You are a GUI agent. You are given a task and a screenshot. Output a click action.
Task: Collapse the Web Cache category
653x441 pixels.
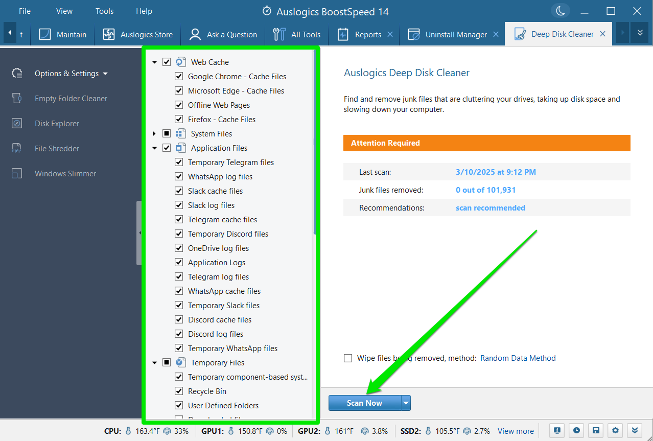pyautogui.click(x=154, y=62)
